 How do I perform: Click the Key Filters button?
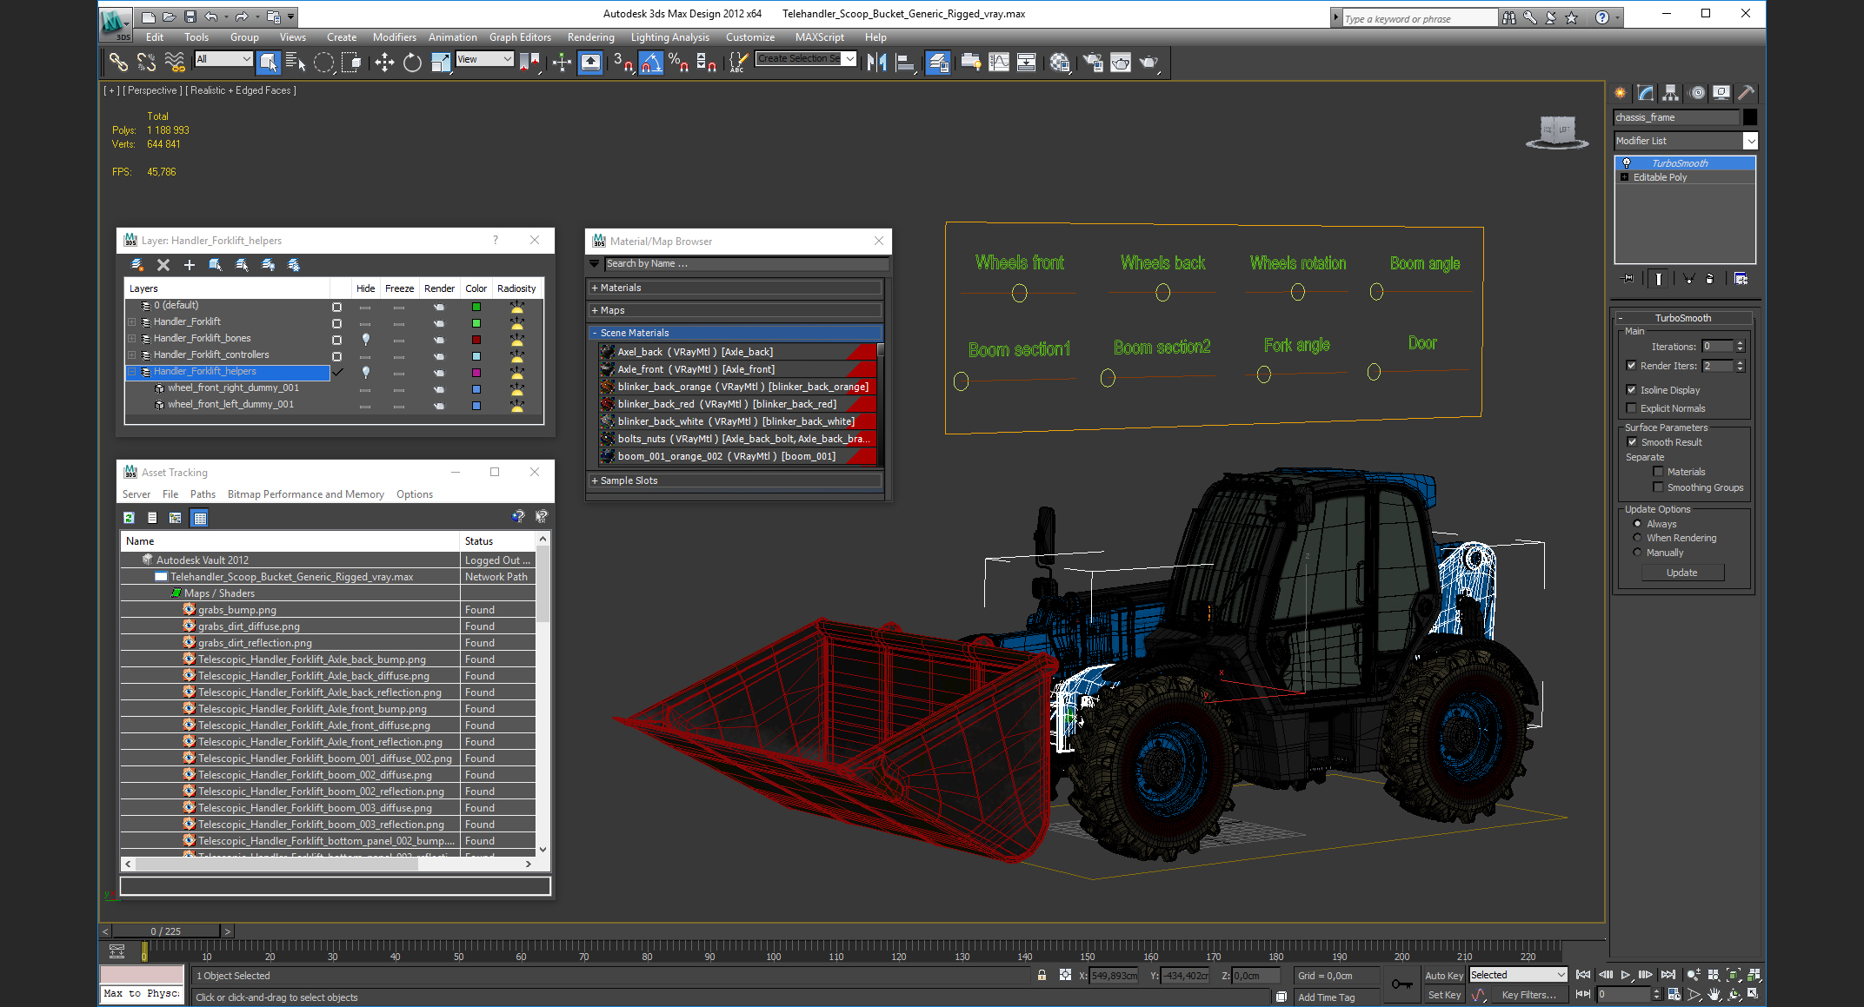[x=1528, y=995]
